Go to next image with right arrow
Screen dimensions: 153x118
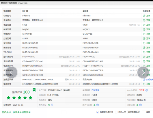tap(143, 72)
